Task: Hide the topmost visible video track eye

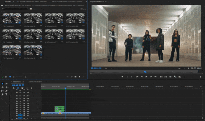Action: (x=28, y=92)
